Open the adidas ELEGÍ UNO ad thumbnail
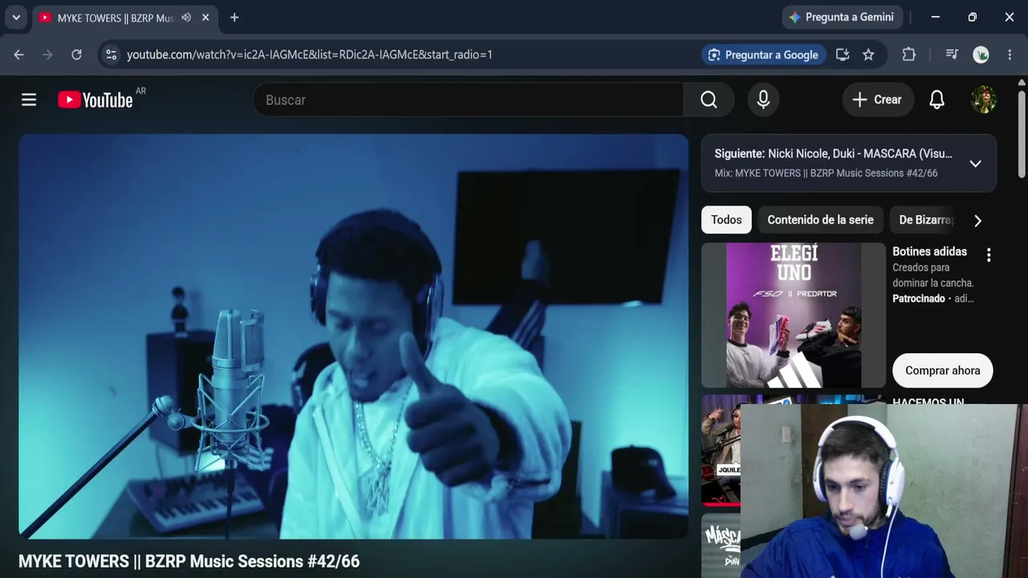 point(793,315)
